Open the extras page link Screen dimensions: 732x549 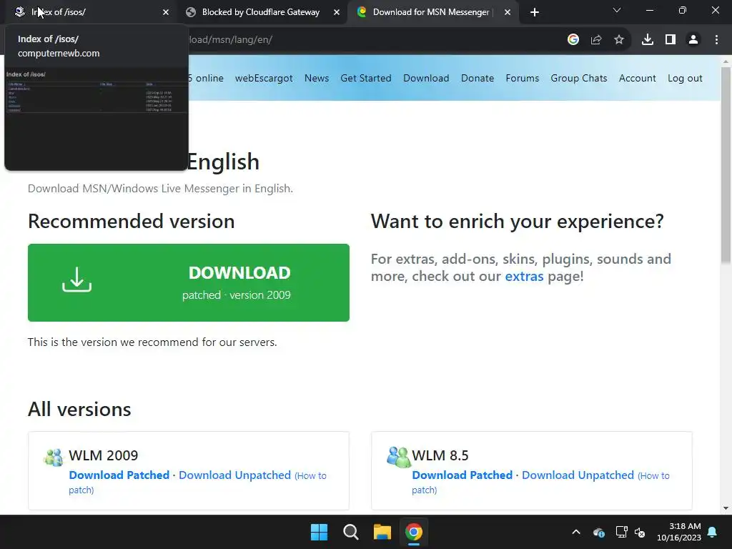[x=524, y=277]
